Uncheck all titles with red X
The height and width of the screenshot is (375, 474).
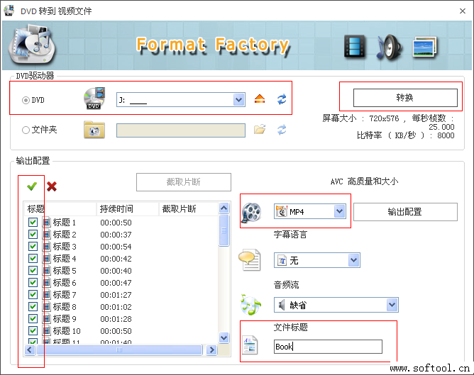click(x=52, y=186)
